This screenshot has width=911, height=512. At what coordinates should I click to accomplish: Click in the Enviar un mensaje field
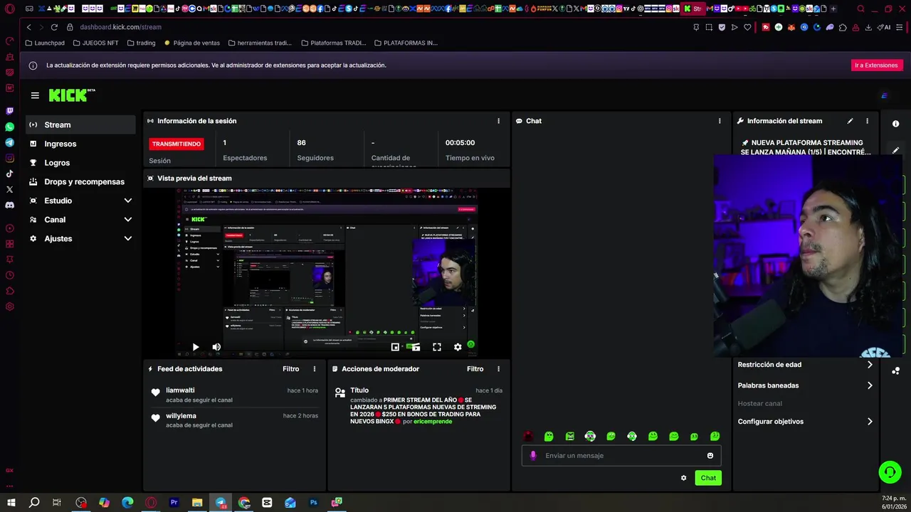[x=621, y=456]
